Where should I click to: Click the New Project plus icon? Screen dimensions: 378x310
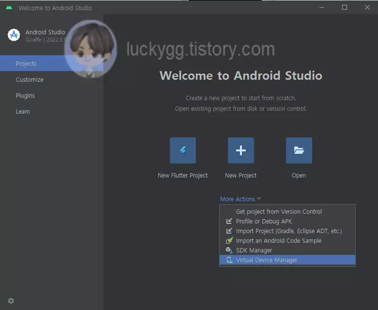(241, 151)
